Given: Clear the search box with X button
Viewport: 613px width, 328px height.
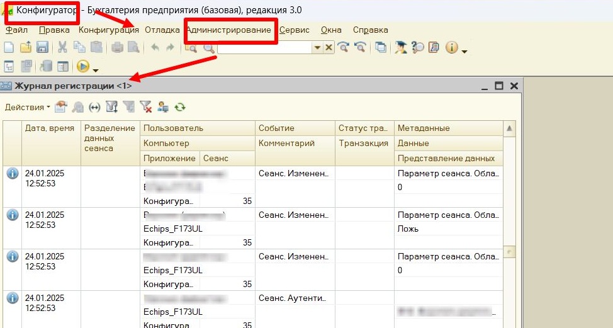Looking at the screenshot, I should (329, 48).
